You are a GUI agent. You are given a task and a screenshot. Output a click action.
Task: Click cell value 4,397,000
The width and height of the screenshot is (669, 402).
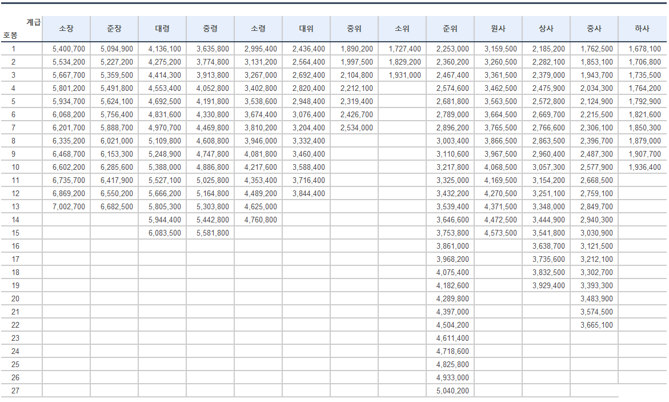[x=452, y=312]
